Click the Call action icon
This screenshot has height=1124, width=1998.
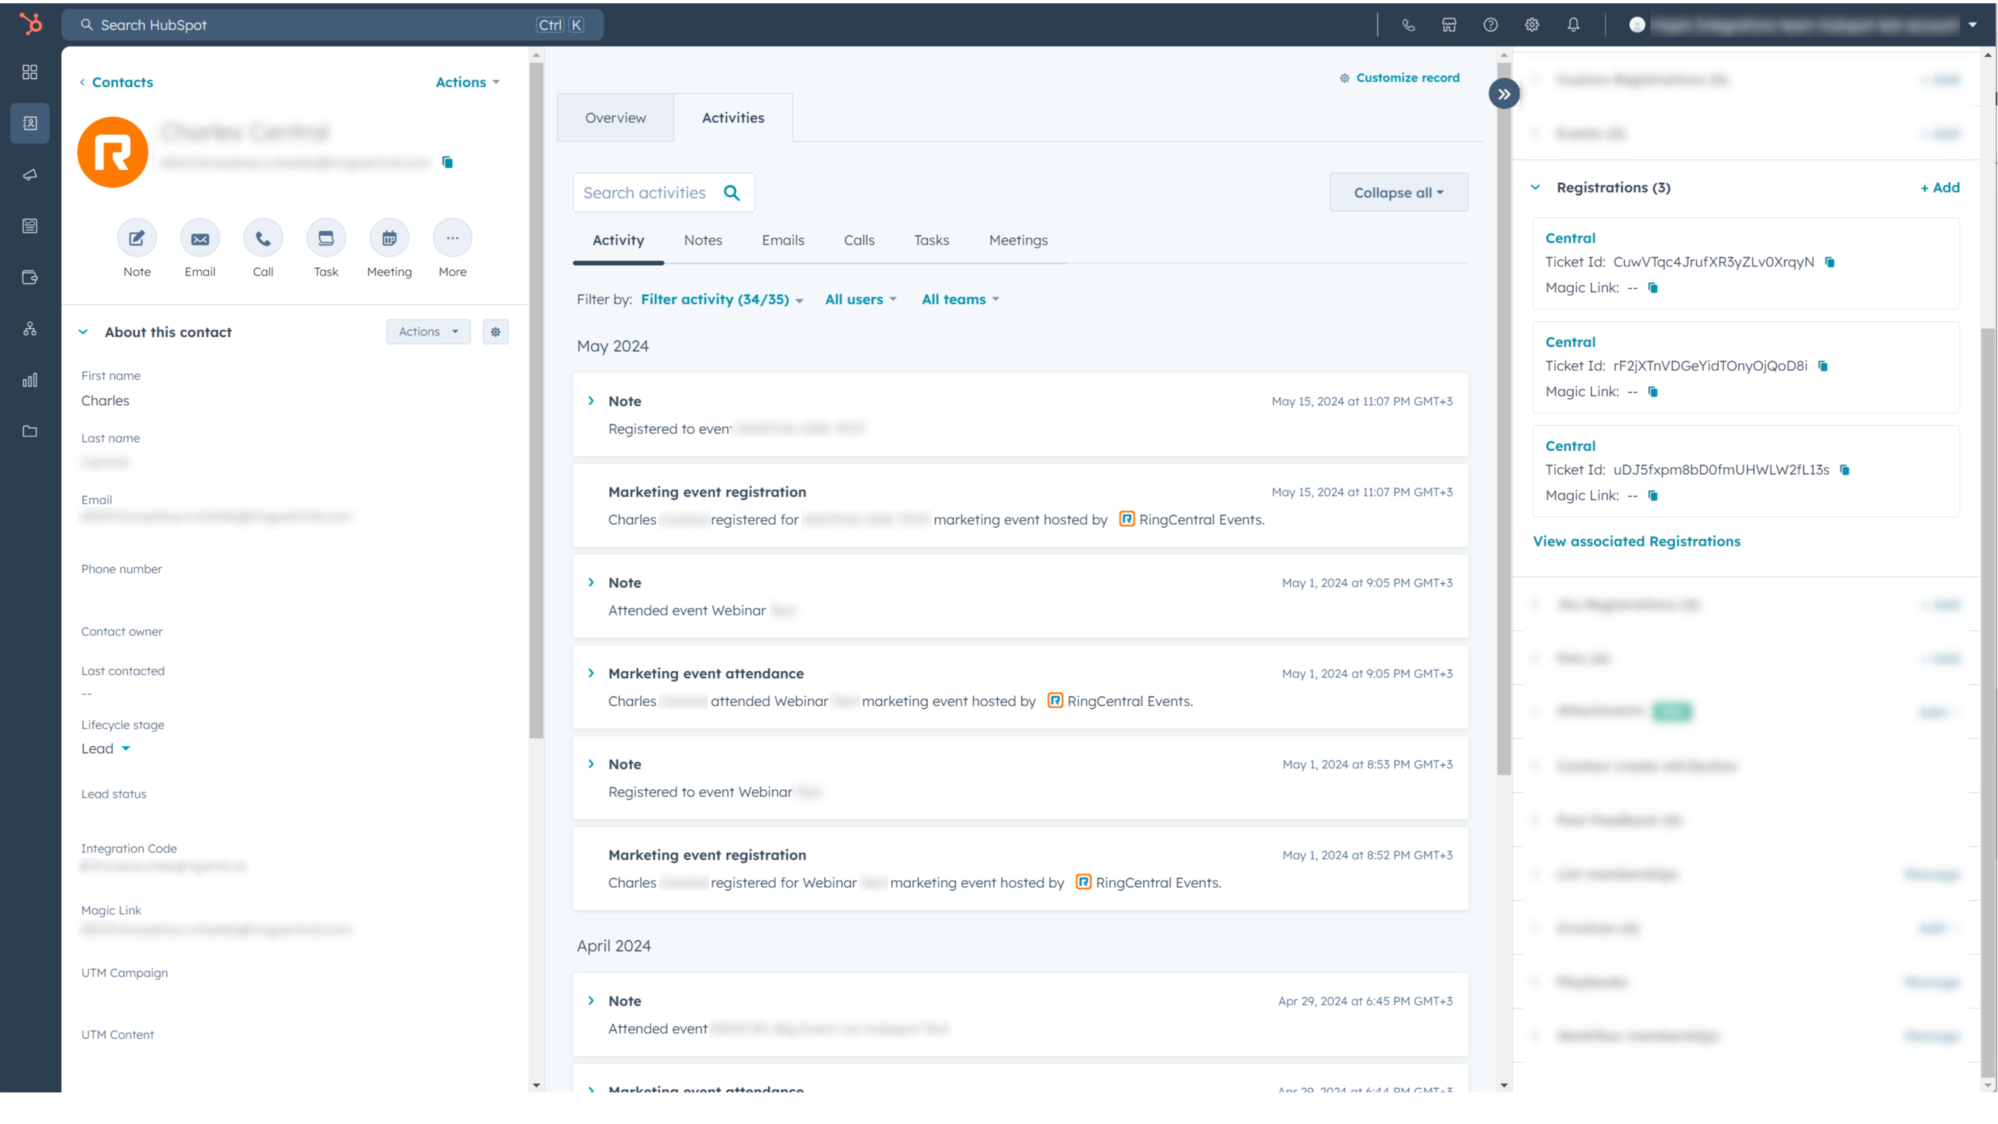[263, 238]
